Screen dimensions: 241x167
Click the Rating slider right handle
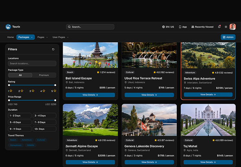click(55, 85)
